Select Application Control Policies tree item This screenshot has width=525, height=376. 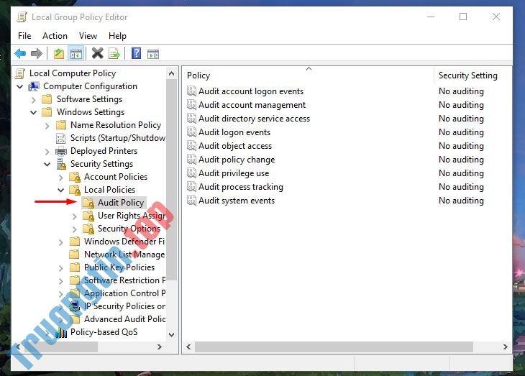[124, 293]
